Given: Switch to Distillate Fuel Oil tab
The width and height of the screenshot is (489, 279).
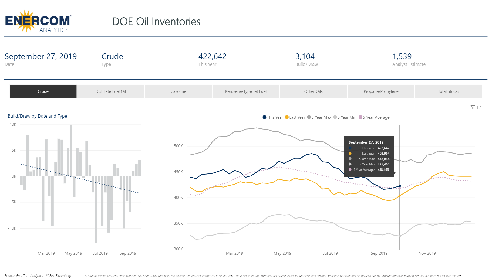Looking at the screenshot, I should coord(111,91).
